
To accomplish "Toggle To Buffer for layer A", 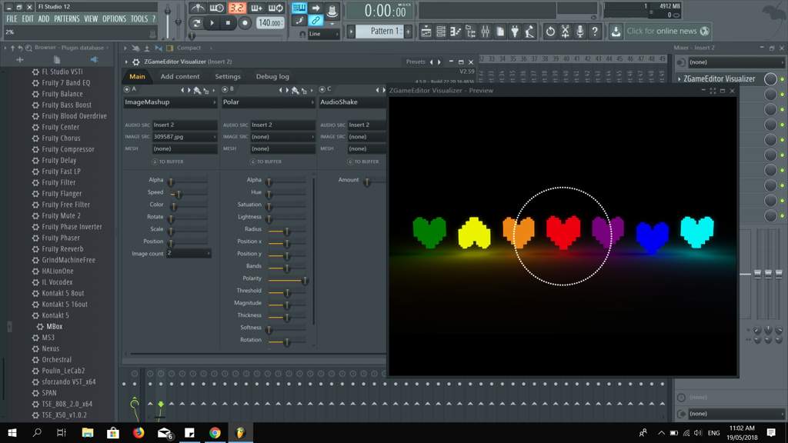I will tap(168, 162).
